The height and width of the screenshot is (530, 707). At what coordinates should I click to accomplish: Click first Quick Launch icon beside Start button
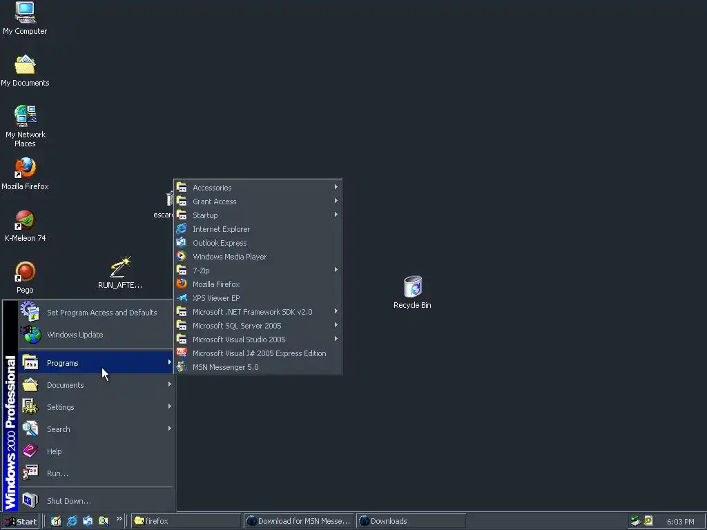coord(56,521)
